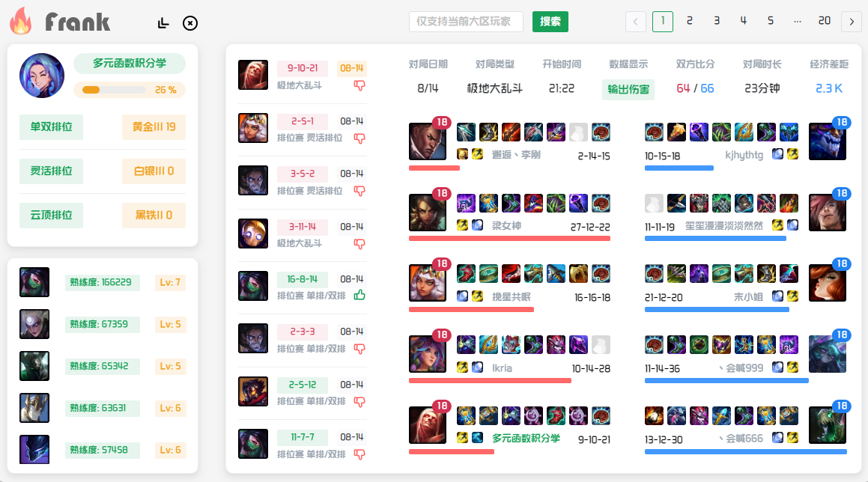
Task: Click champion portrait of player kjhythtg
Action: tap(827, 141)
